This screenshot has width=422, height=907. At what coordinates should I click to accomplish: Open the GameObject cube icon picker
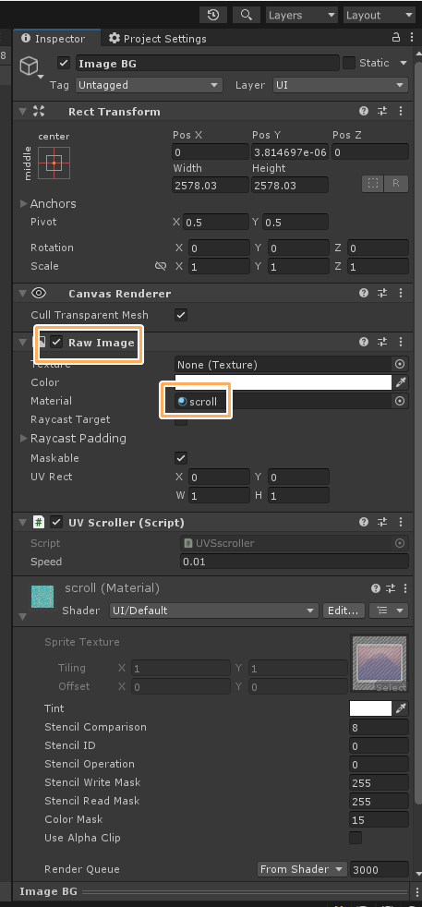30,67
